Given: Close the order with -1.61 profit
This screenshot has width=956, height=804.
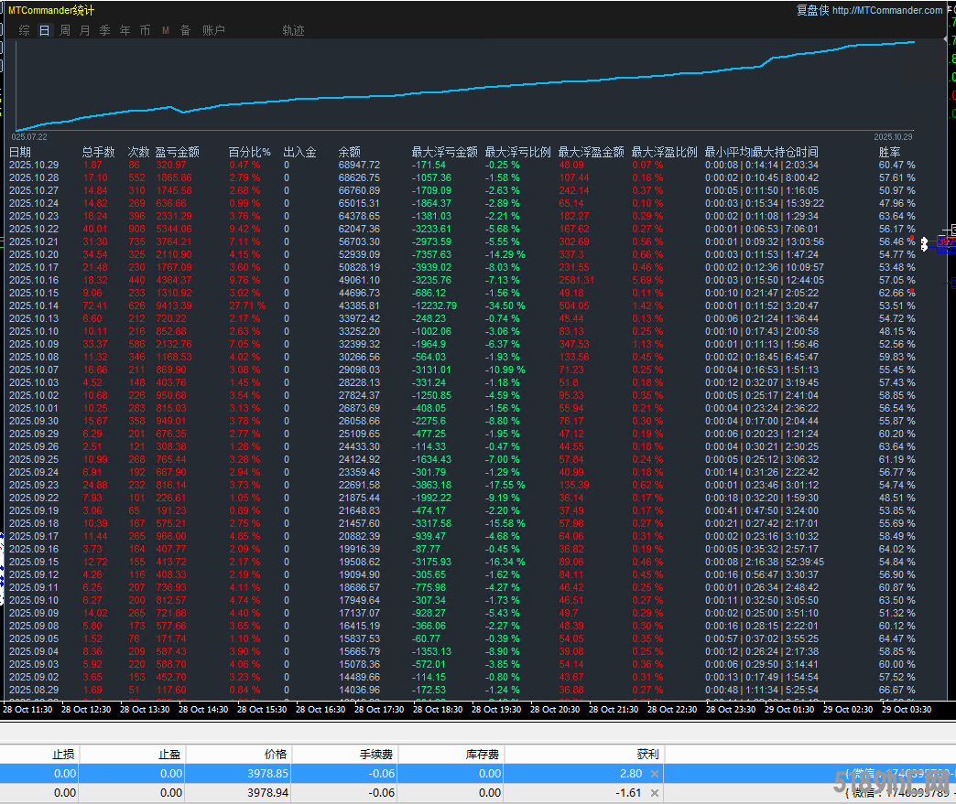Looking at the screenshot, I should pos(654,793).
